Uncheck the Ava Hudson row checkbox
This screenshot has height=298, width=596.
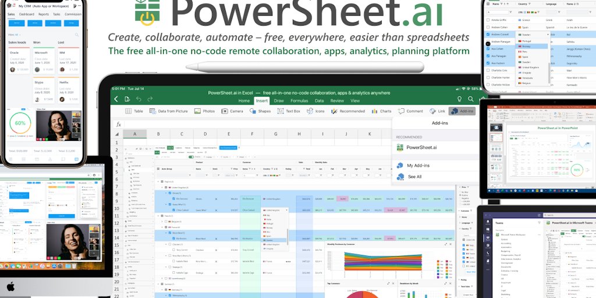click(x=488, y=63)
